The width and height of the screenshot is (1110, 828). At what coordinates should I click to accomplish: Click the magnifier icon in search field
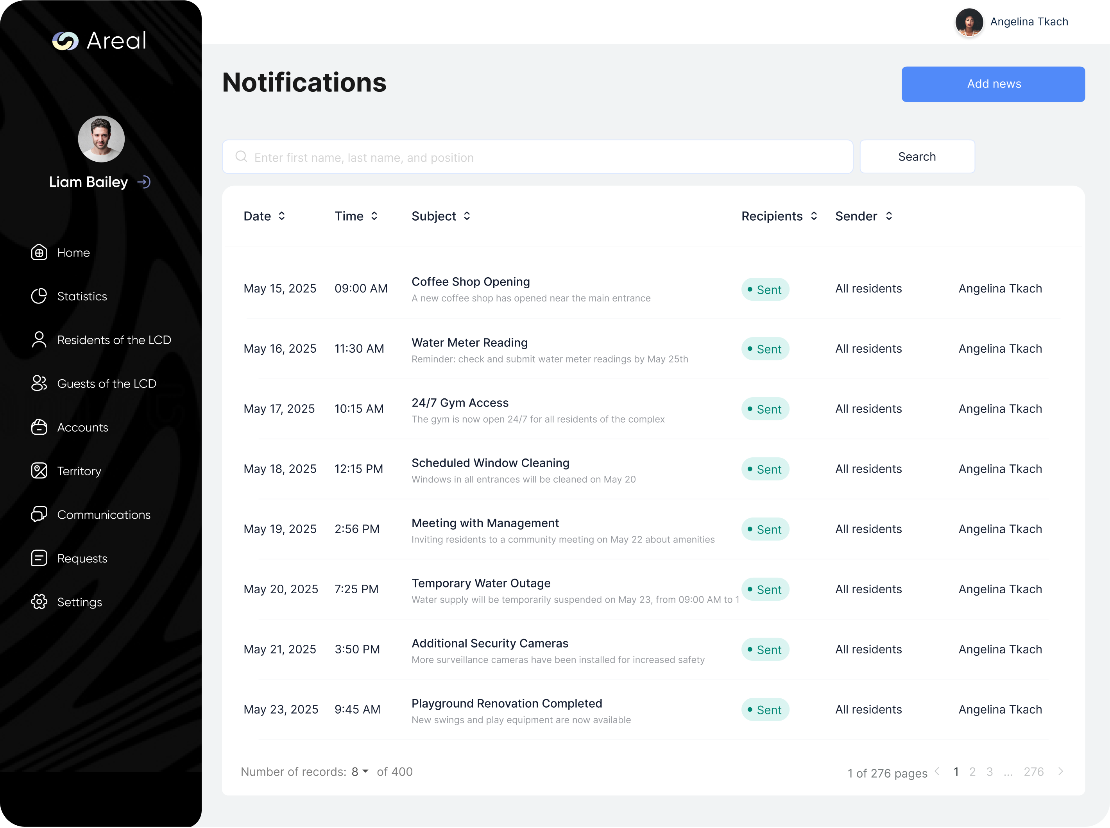point(241,156)
